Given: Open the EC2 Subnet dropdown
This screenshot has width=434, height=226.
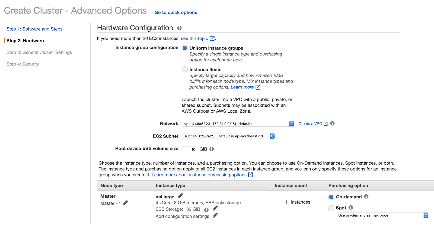Looking at the screenshot, I should click(228, 136).
